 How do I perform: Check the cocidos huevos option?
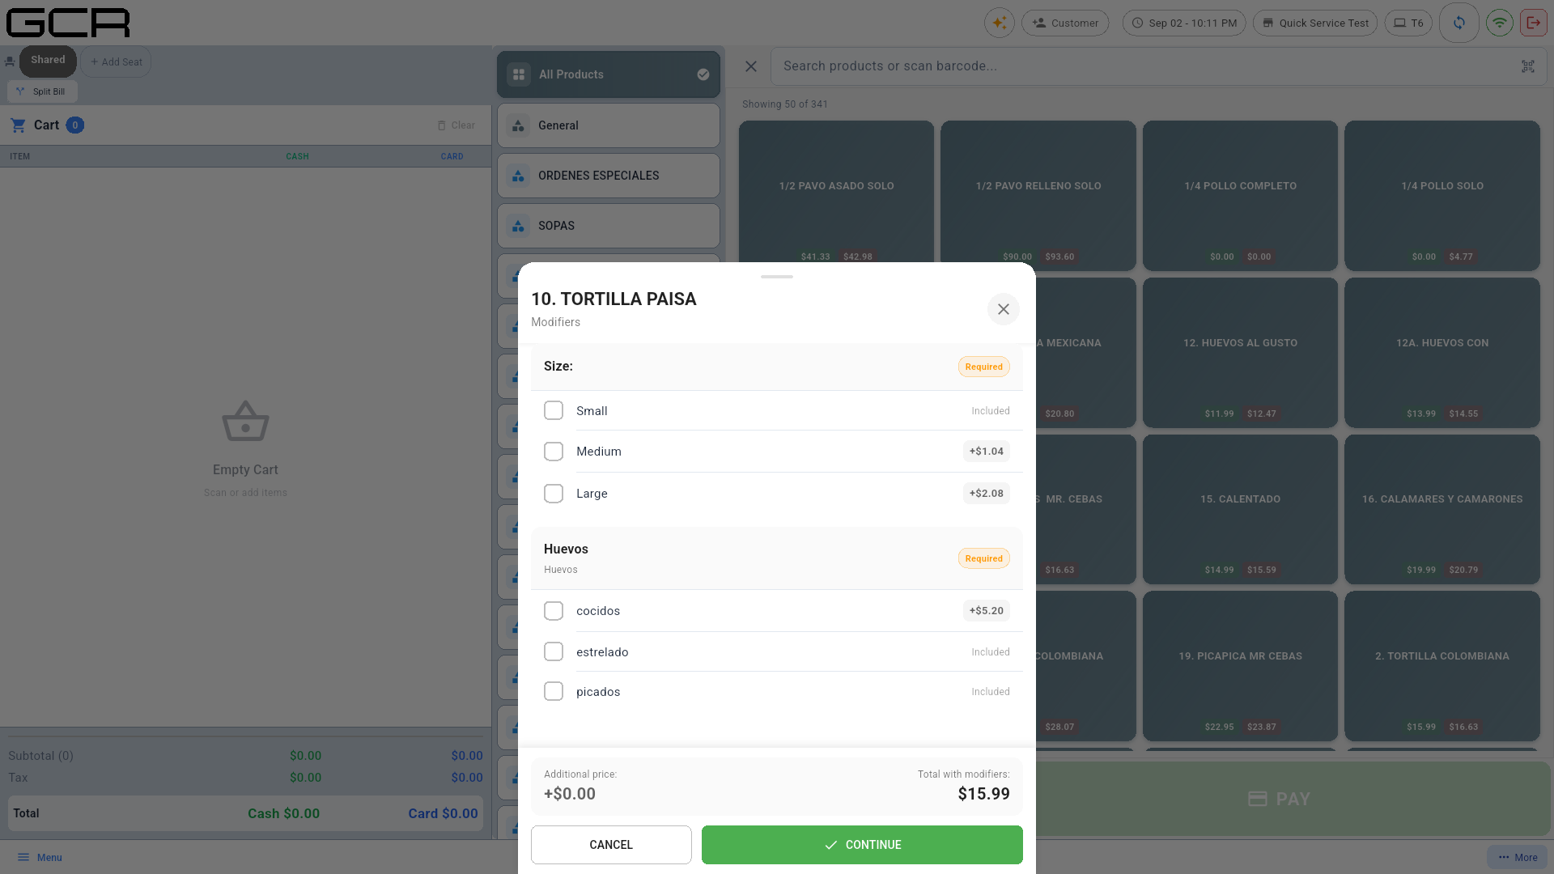pos(554,611)
